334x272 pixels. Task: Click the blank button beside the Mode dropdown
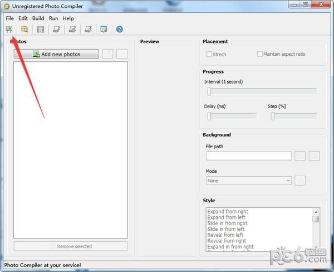300,181
